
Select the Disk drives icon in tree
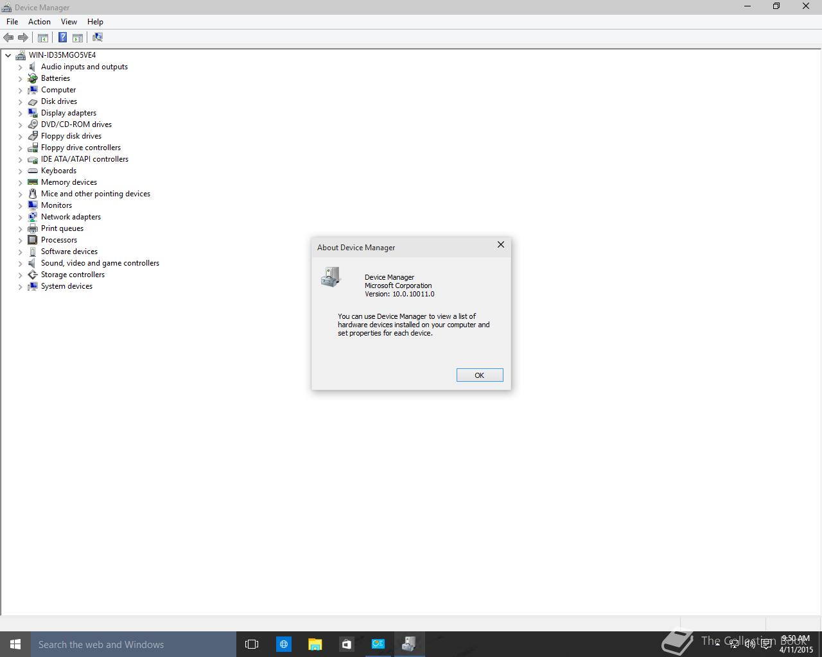pyautogui.click(x=33, y=101)
